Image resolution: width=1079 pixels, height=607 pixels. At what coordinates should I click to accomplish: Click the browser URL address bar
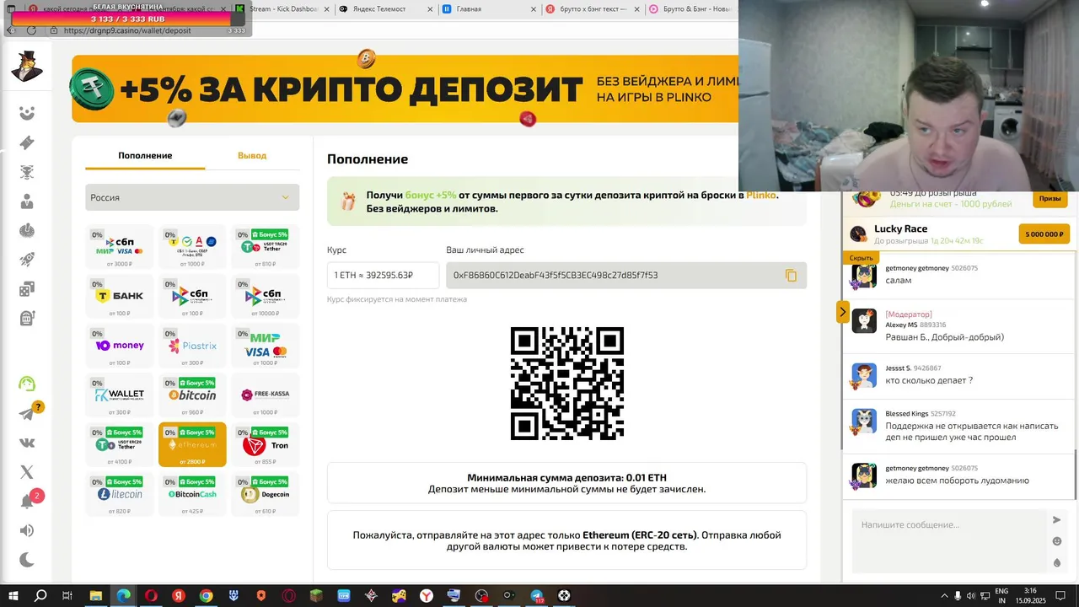pyautogui.click(x=126, y=30)
